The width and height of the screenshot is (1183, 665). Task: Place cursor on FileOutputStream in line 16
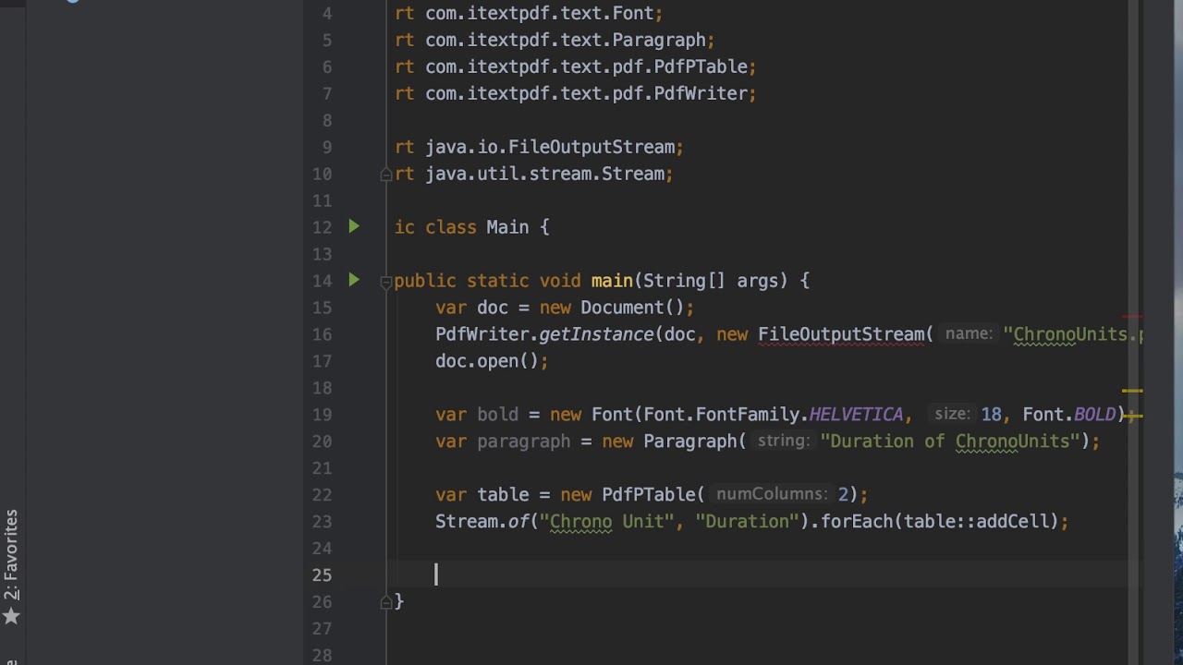840,334
